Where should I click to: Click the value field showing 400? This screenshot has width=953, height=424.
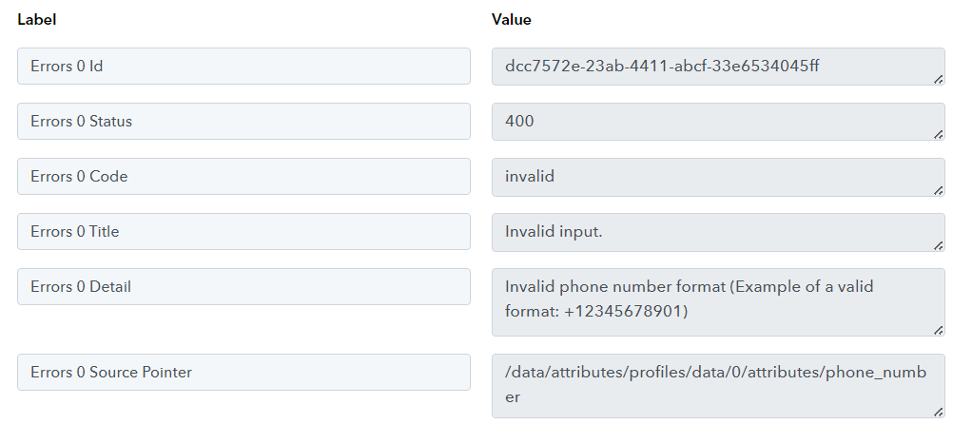point(718,122)
